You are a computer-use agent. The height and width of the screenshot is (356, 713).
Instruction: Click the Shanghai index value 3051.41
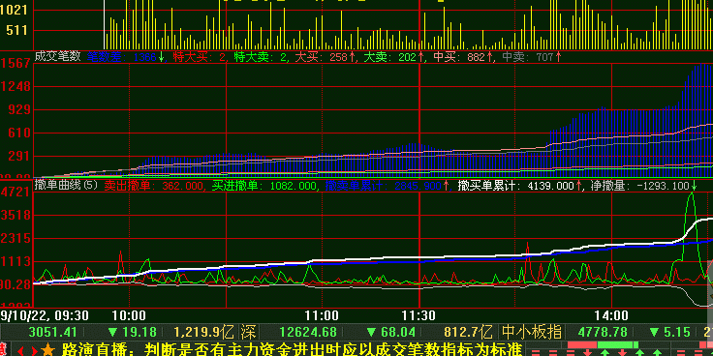52,333
